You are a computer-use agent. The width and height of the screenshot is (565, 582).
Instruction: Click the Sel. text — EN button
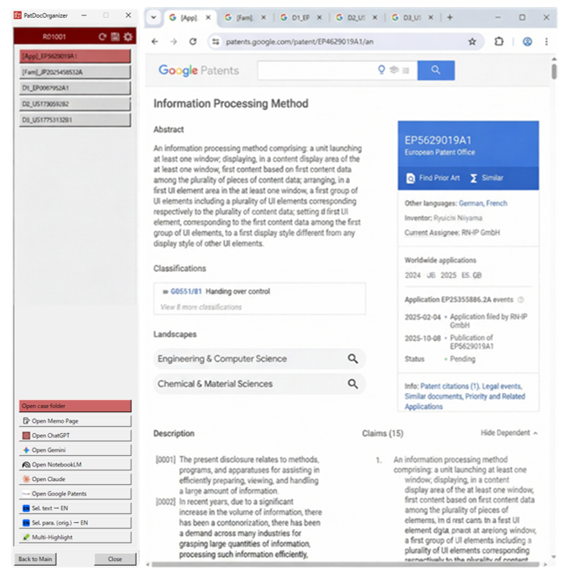tap(75, 508)
